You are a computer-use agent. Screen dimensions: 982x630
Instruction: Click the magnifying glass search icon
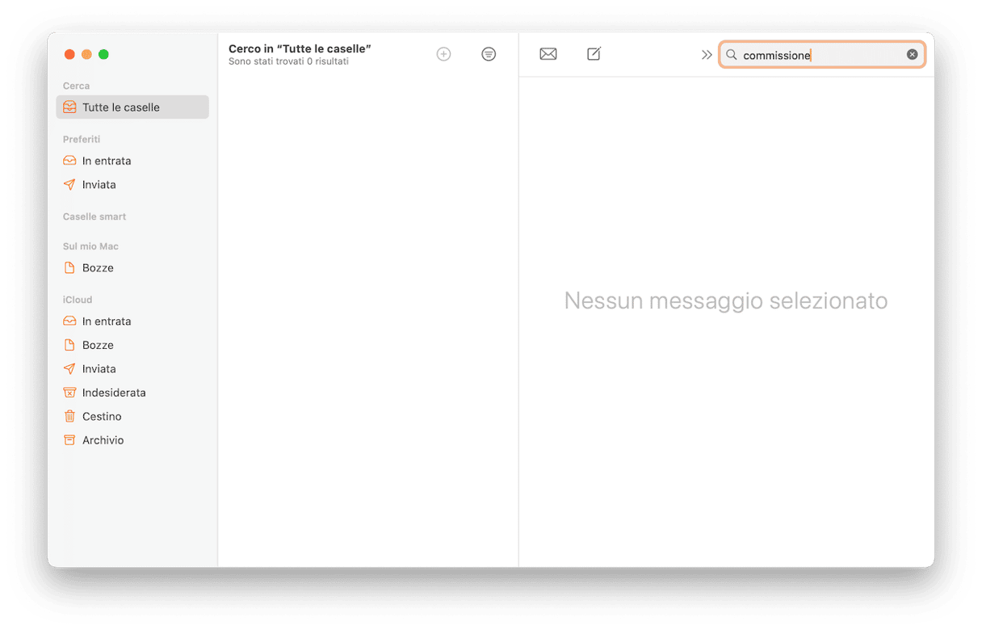coord(731,55)
